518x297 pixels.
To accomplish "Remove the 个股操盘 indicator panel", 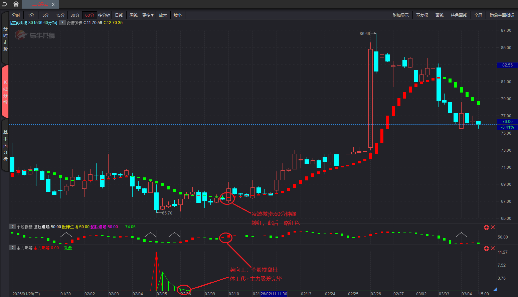I will (x=493, y=227).
